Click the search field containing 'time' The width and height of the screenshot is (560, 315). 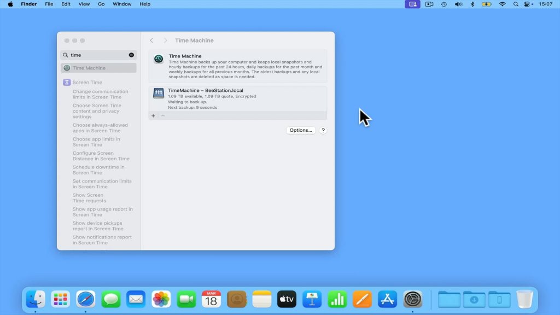98,55
